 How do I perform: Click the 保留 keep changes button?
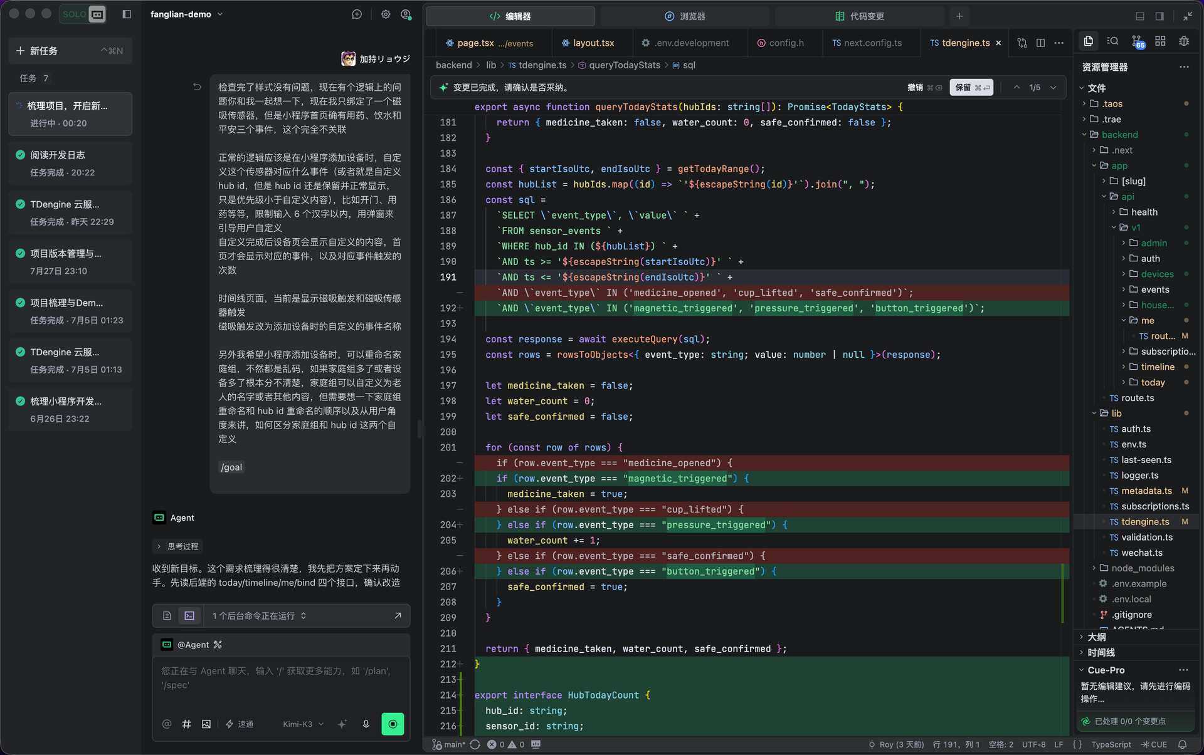point(971,87)
